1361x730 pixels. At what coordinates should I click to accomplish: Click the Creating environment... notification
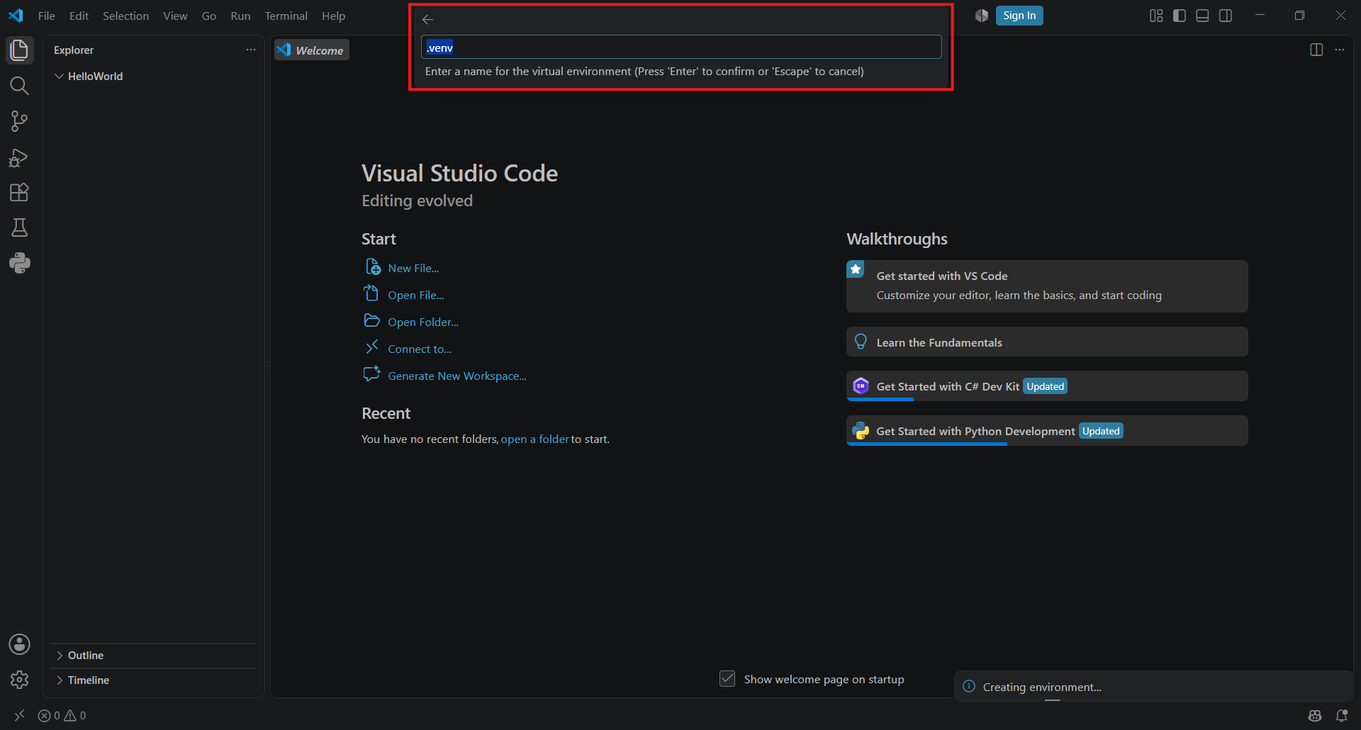click(1153, 687)
